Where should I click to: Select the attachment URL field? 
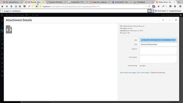(158, 40)
